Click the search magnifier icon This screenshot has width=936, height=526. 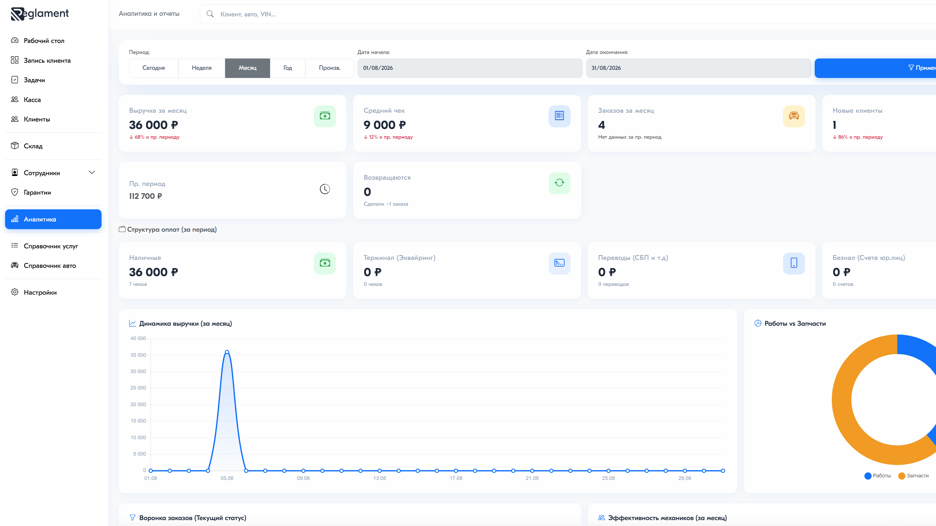coord(210,14)
